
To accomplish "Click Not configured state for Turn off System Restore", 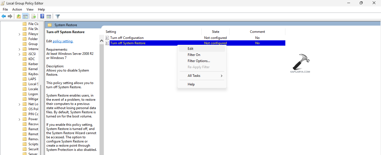I will click(x=215, y=43).
